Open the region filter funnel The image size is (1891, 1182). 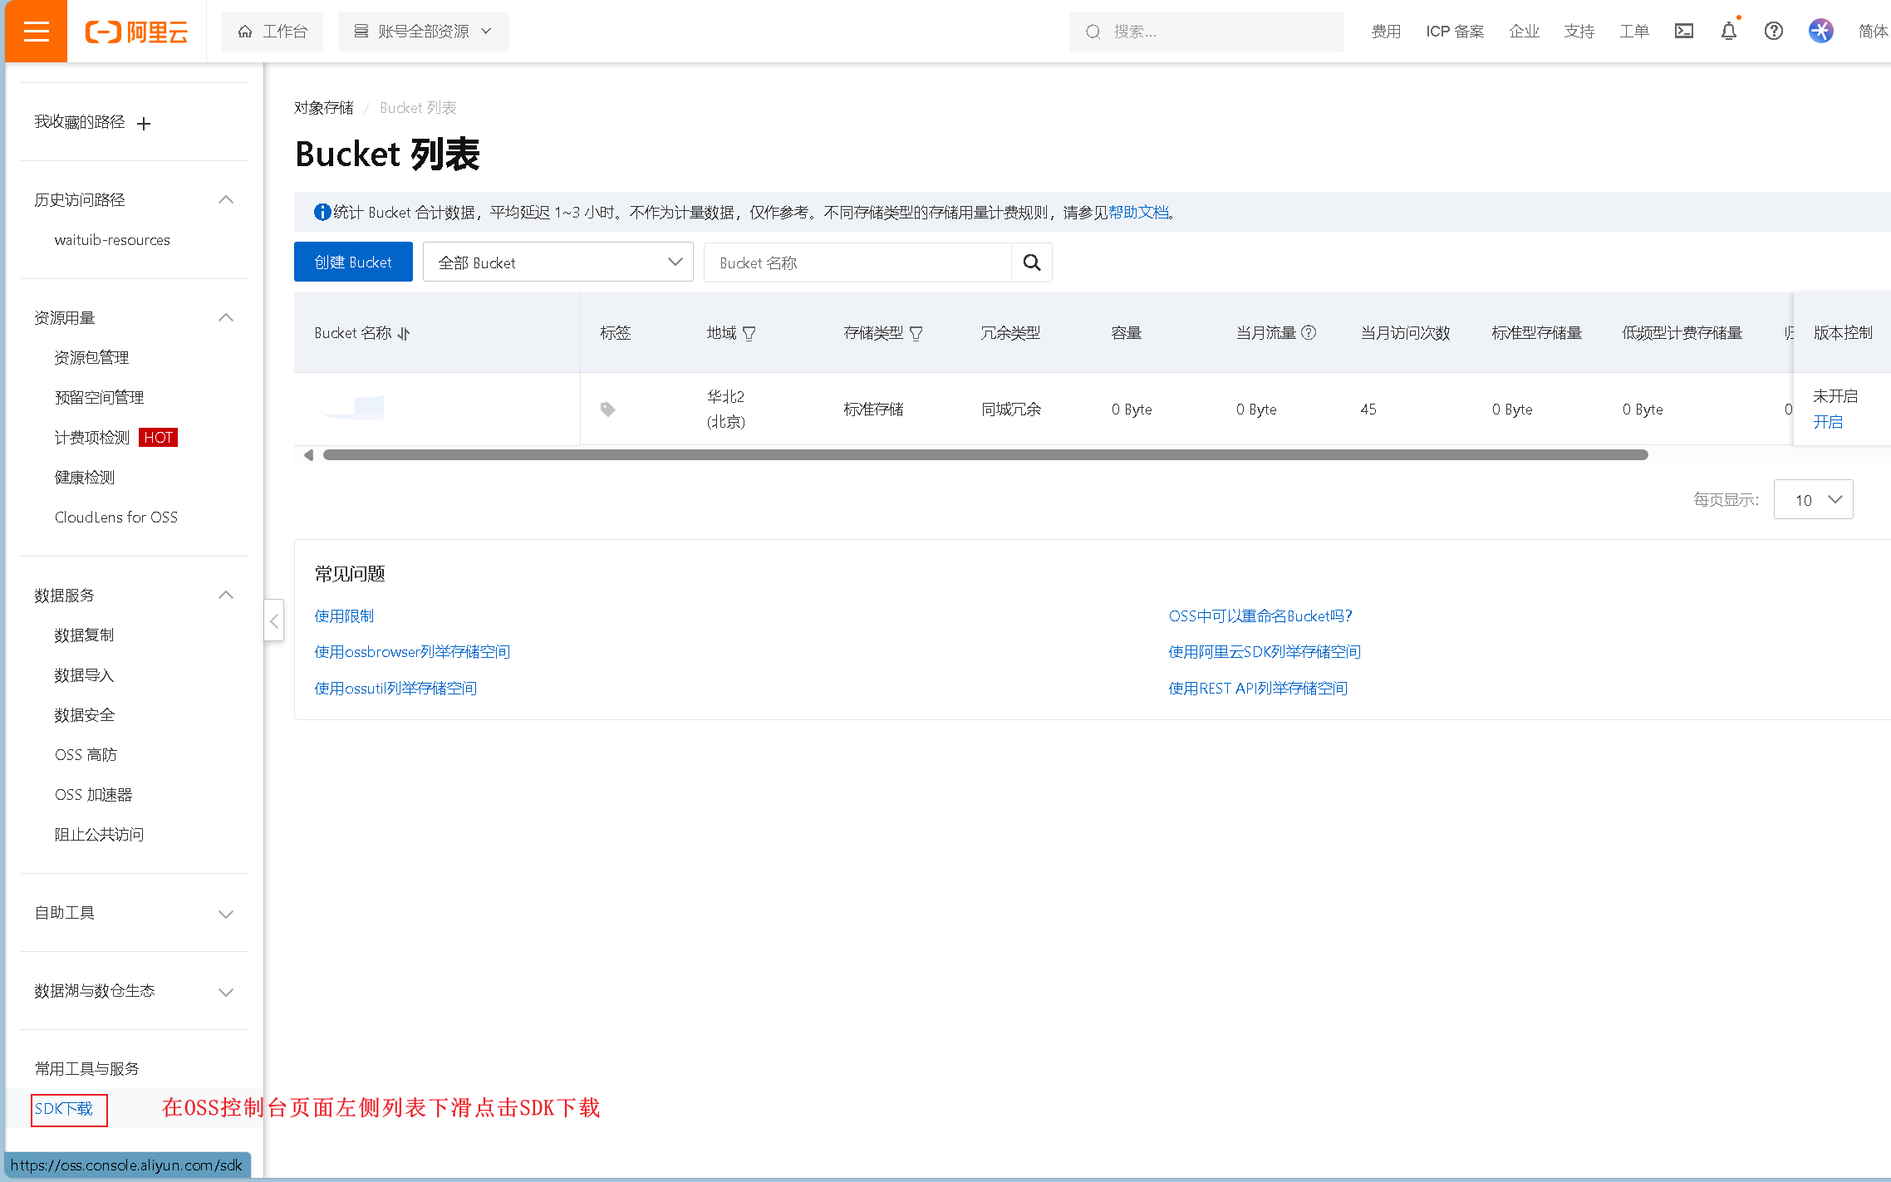coord(749,334)
